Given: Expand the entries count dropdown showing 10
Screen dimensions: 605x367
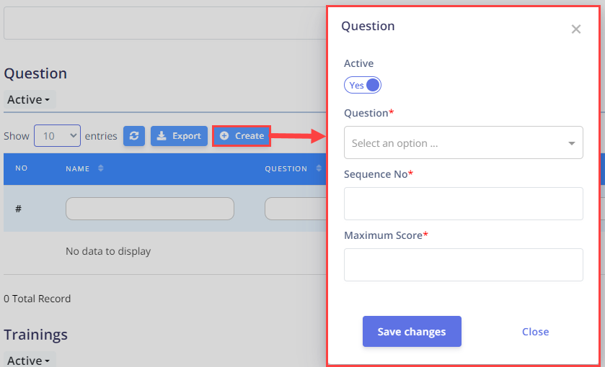Looking at the screenshot, I should click(57, 135).
